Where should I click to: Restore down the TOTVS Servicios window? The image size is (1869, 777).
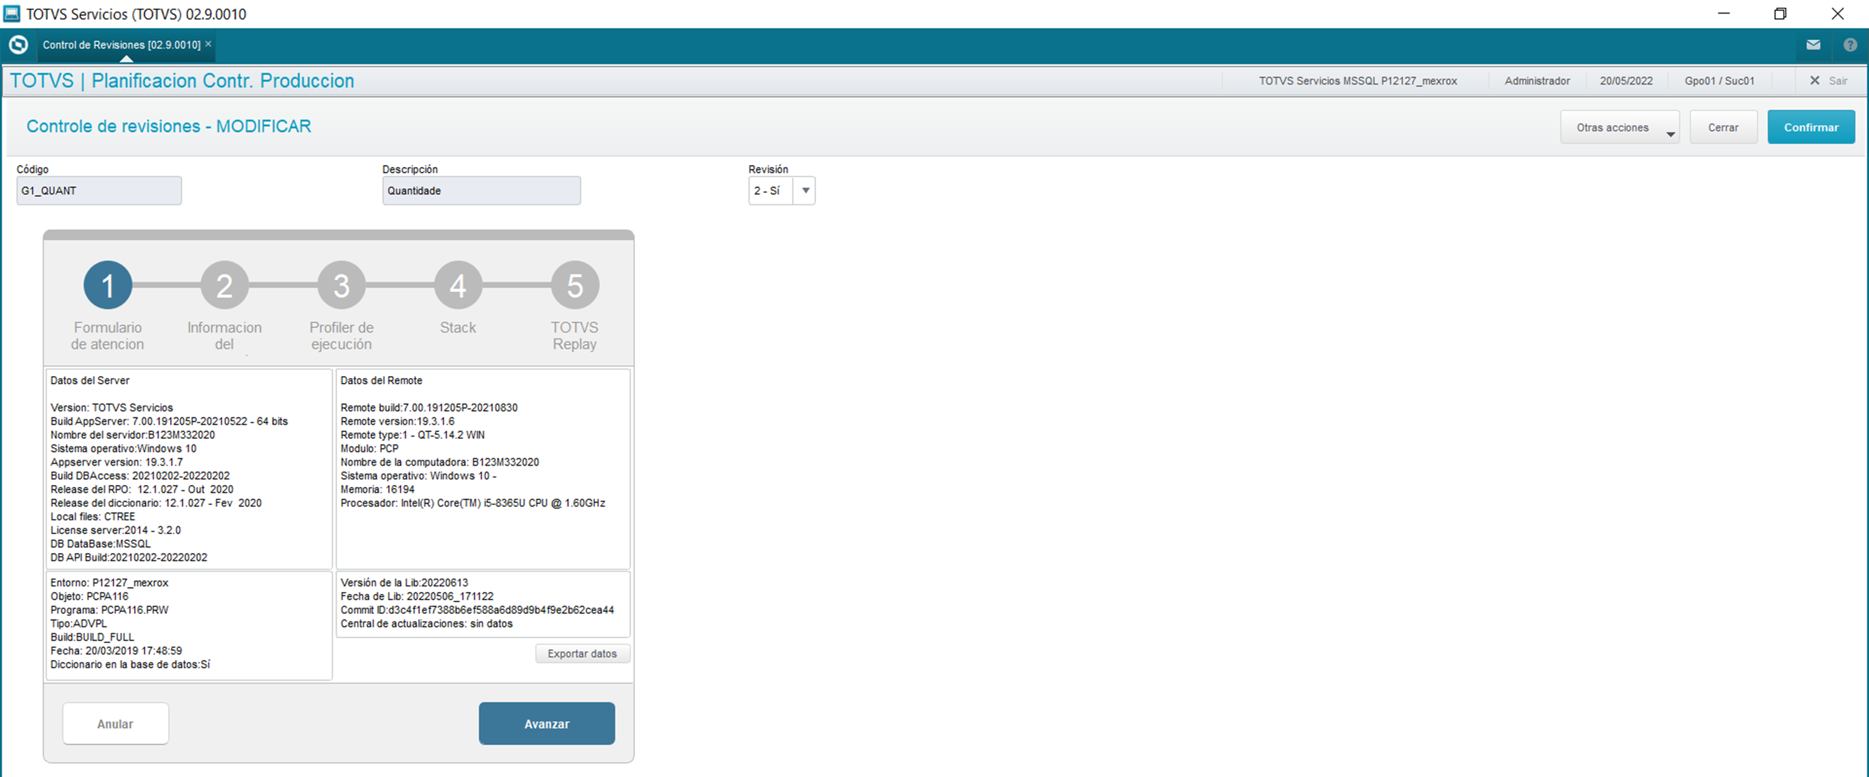(x=1781, y=13)
